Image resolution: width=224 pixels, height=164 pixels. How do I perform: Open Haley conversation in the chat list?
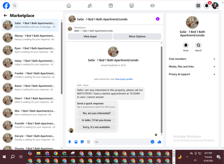30,63
